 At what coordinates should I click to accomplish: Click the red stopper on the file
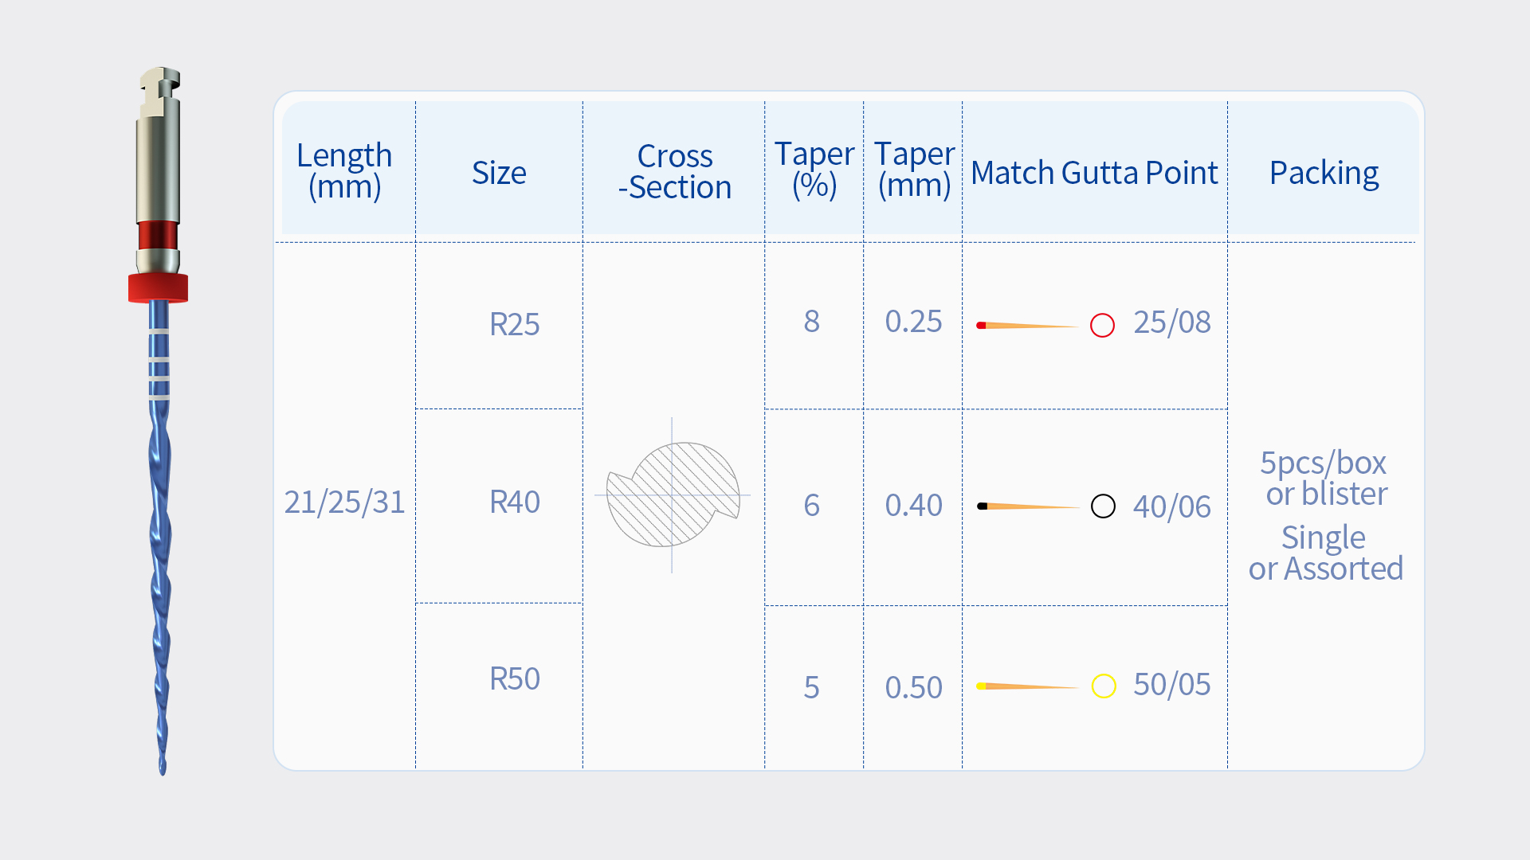click(158, 287)
